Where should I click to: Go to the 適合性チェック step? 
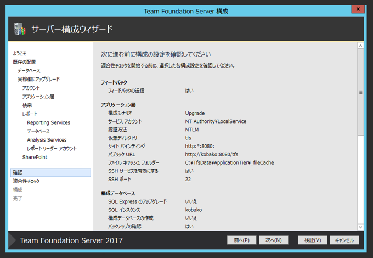(26, 181)
